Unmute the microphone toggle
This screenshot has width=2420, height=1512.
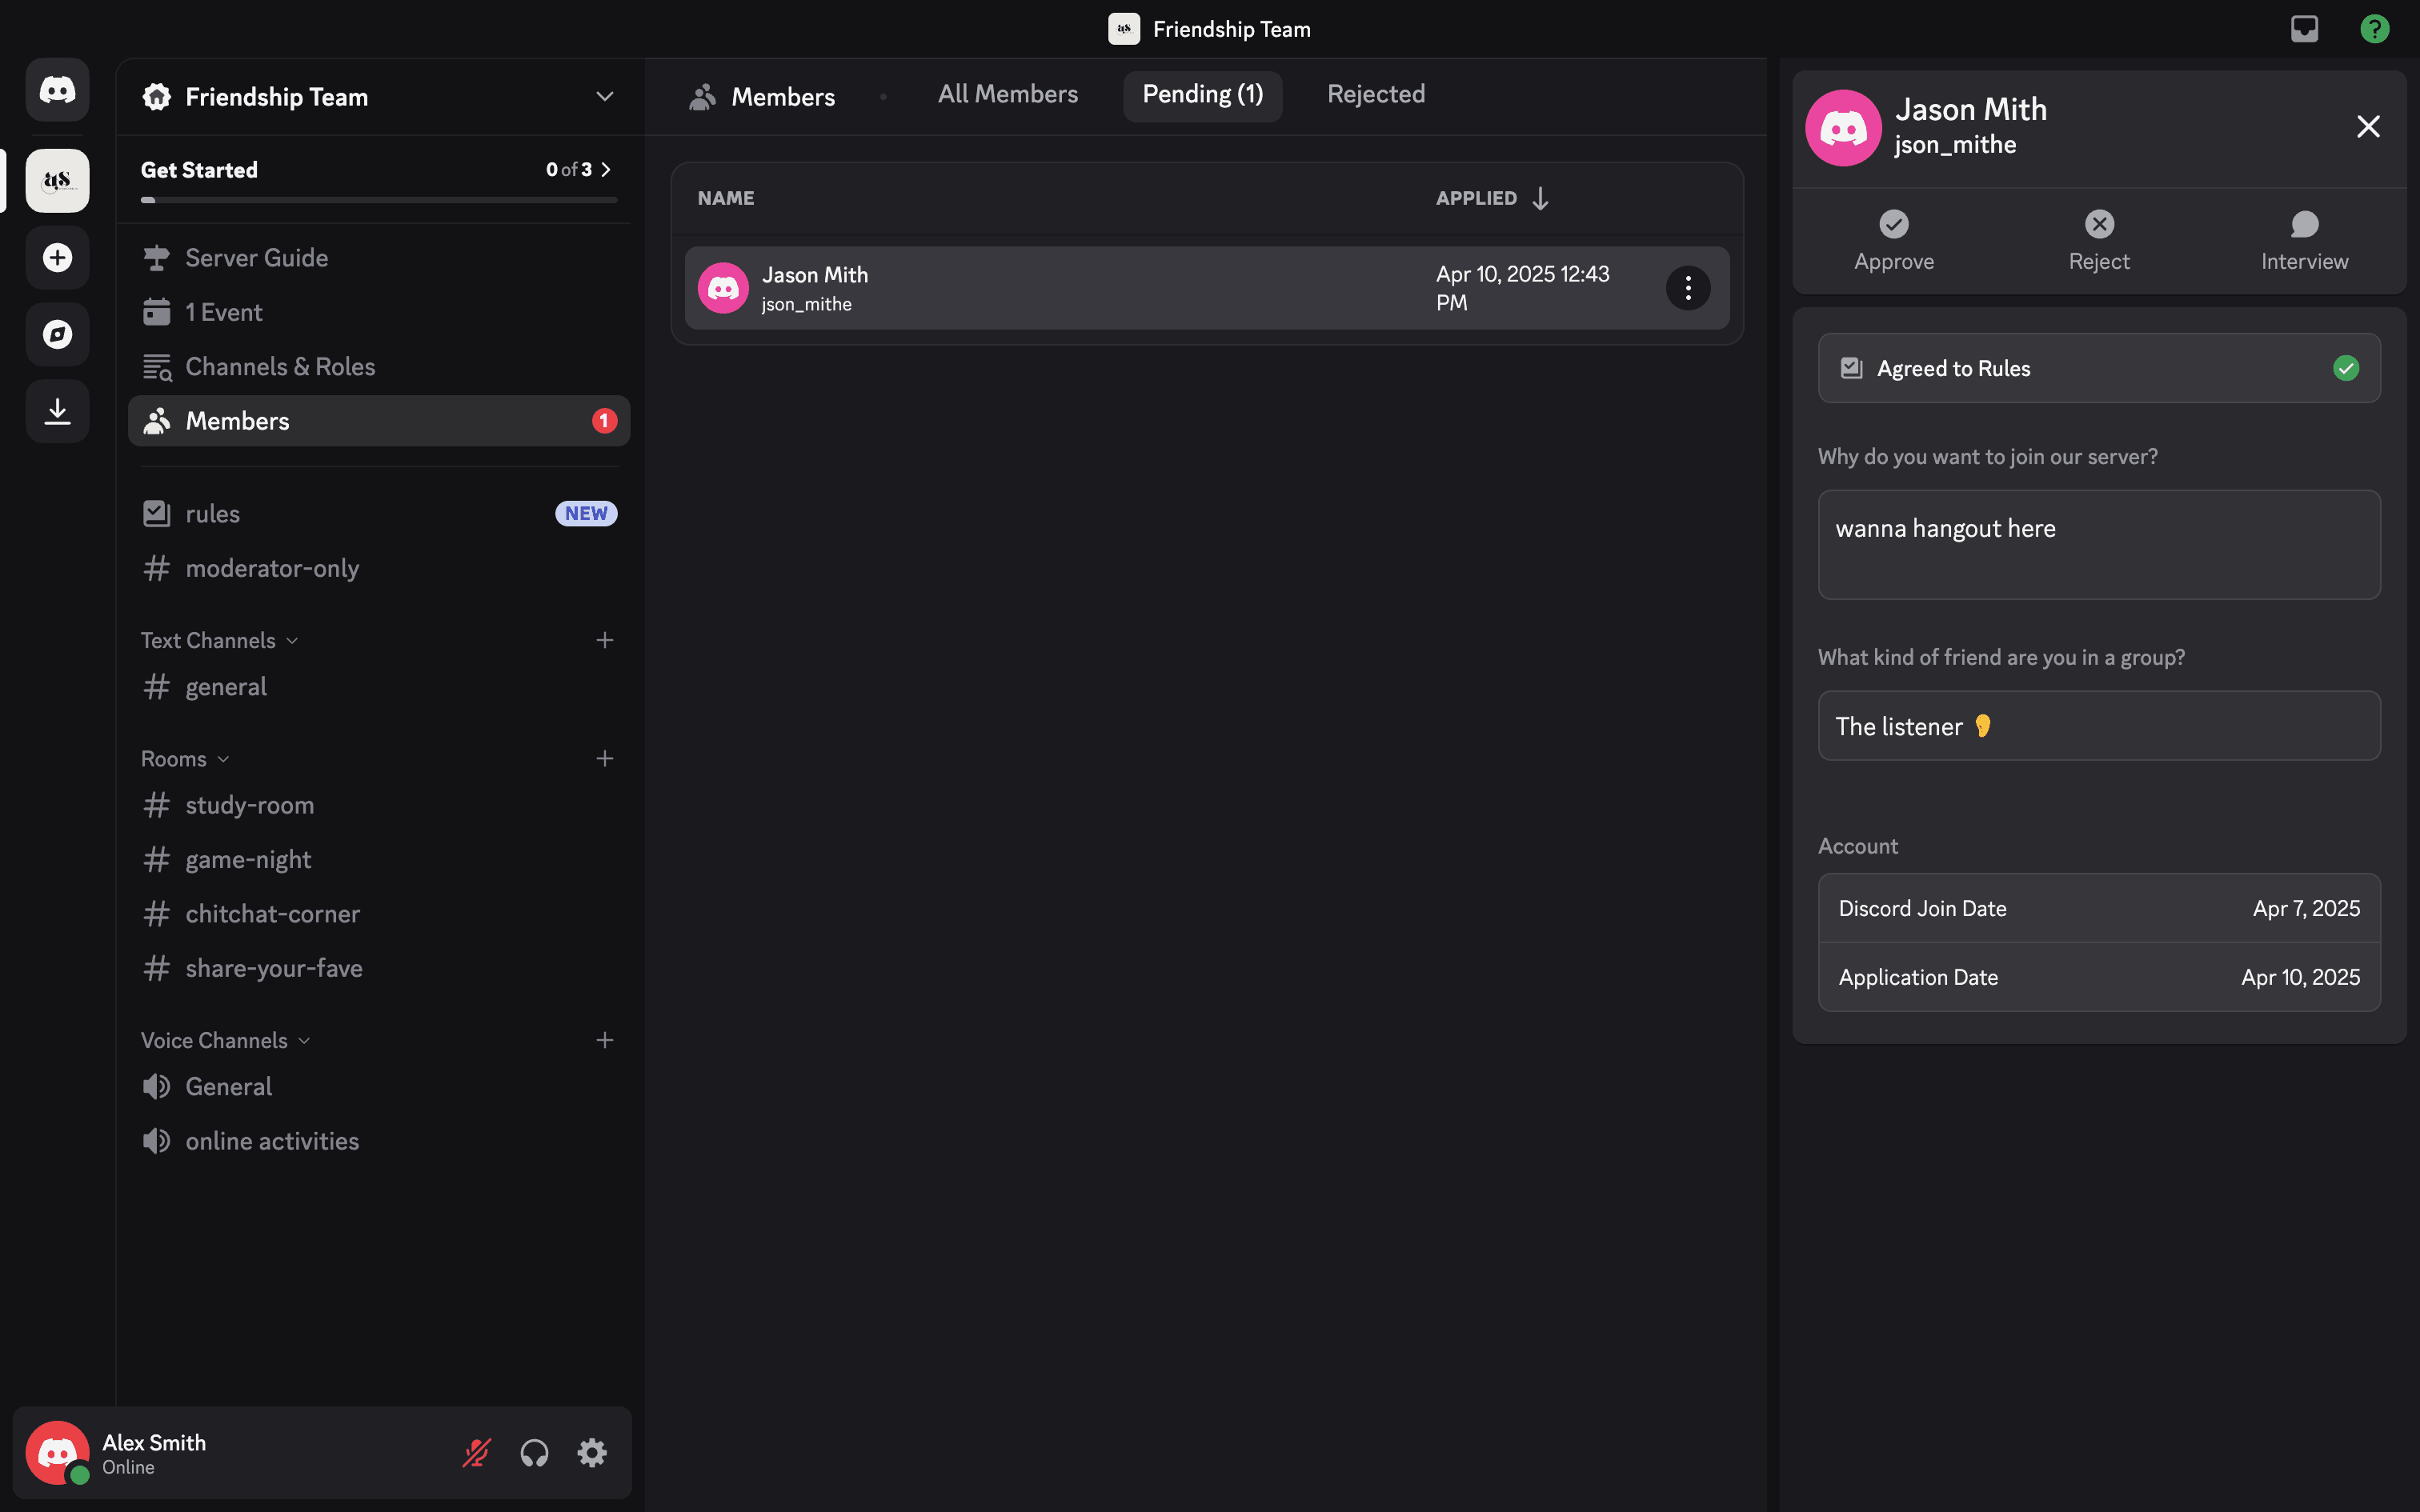pyautogui.click(x=477, y=1452)
